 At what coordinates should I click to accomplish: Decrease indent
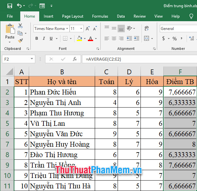[129, 38]
